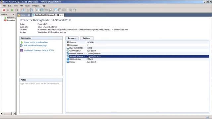Screen dimensions: 212x119
Task: Open the View menu
Action: click(16, 6)
